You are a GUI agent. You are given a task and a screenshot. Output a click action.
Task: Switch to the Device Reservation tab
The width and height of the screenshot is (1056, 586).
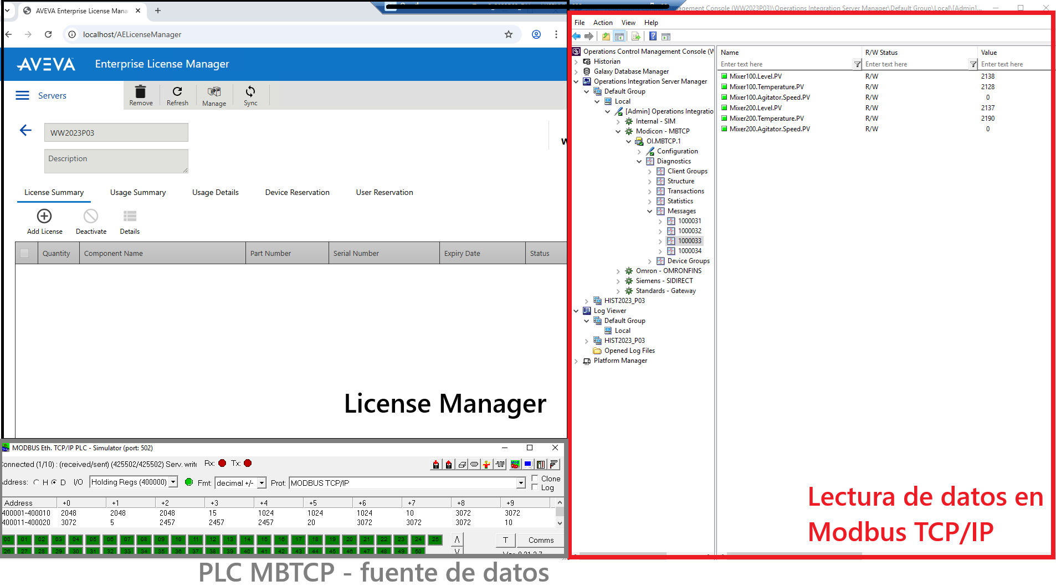point(297,192)
